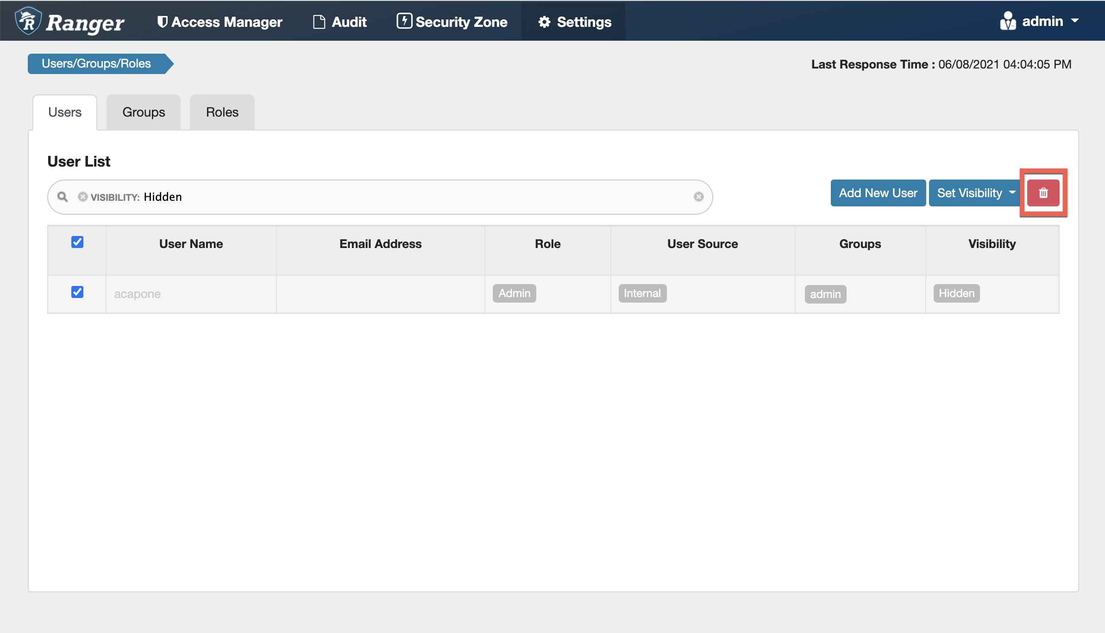
Task: Click the Security Zone bolt icon
Action: (404, 21)
